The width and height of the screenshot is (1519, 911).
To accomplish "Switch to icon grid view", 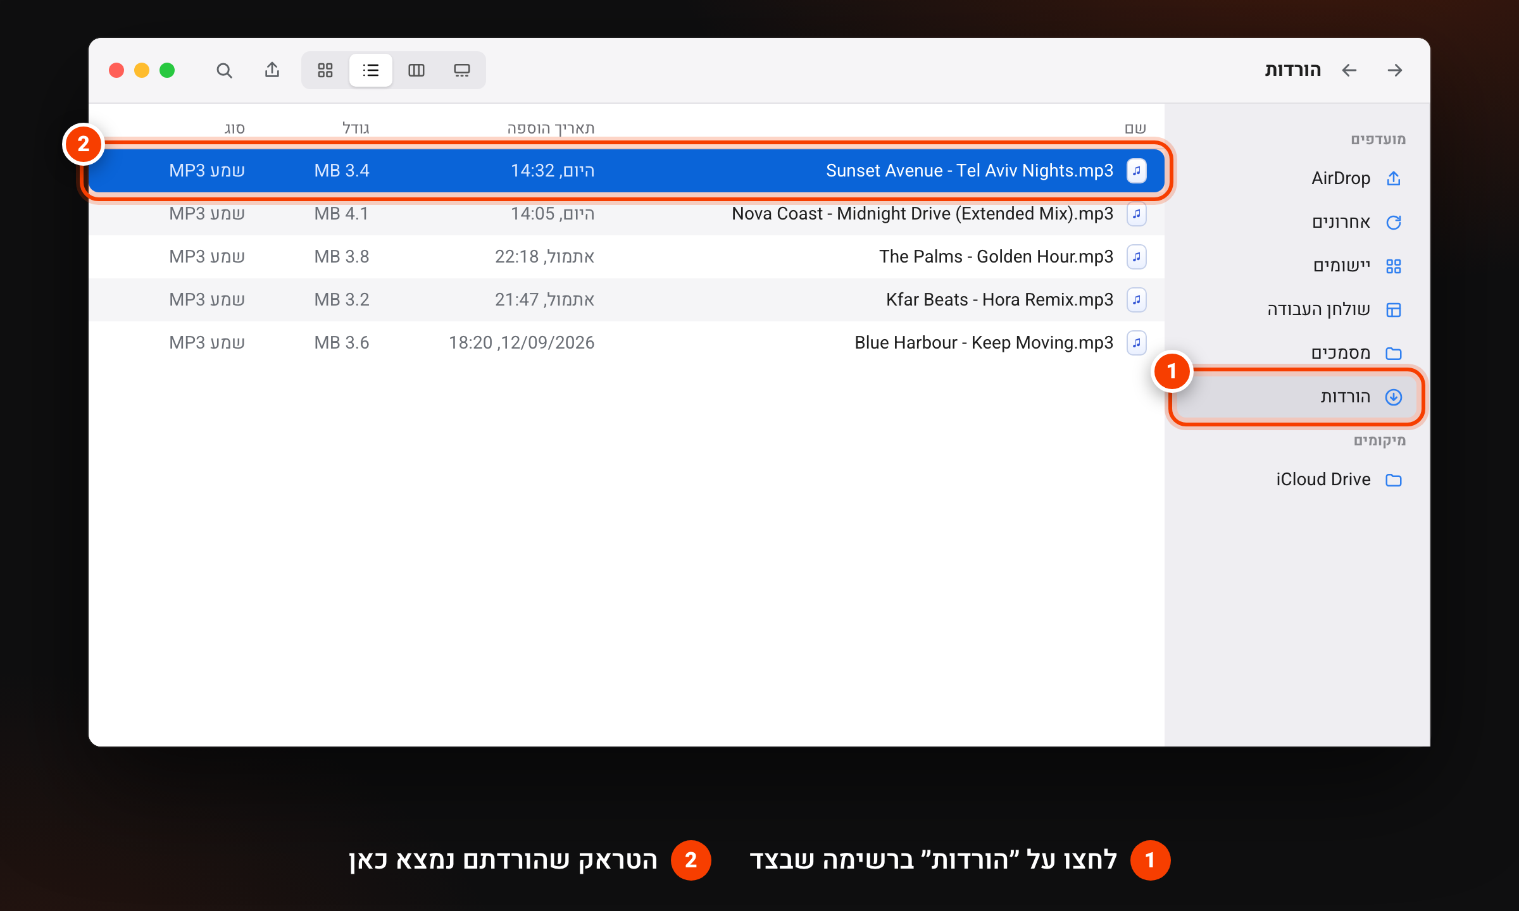I will (325, 70).
